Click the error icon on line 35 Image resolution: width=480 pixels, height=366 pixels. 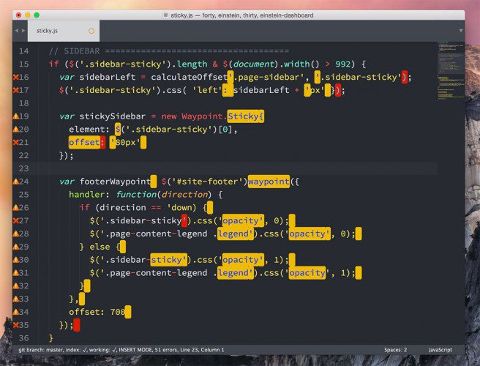[x=16, y=325]
